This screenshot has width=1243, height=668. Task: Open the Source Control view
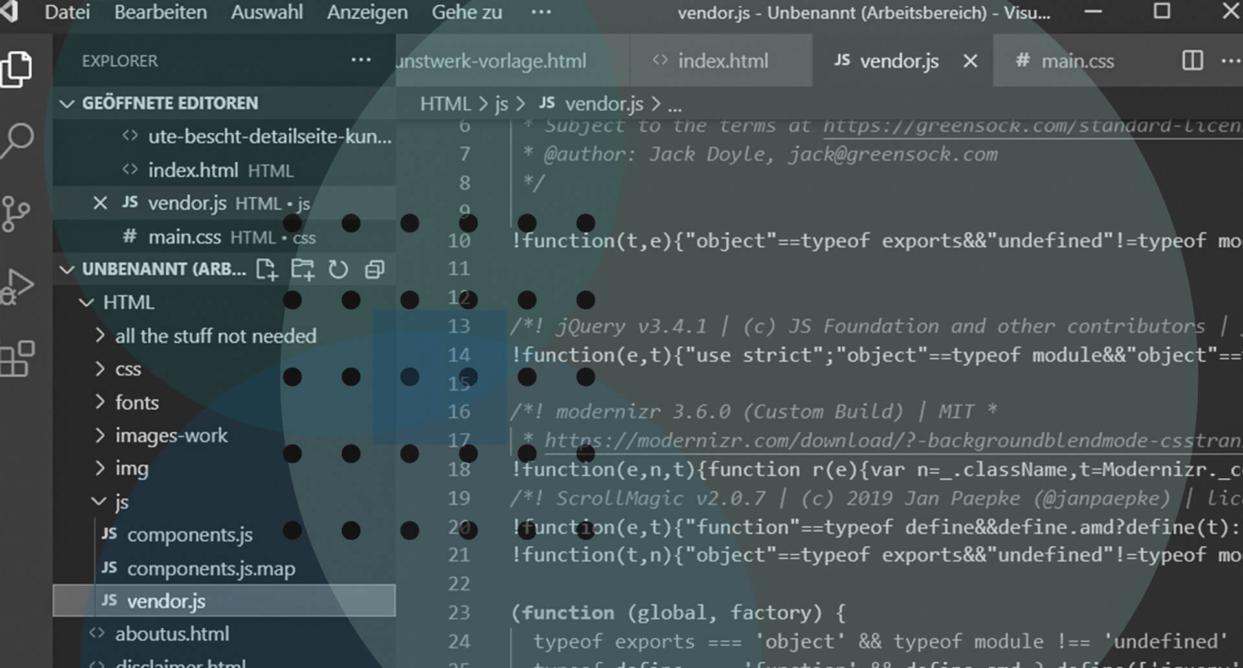[x=16, y=214]
